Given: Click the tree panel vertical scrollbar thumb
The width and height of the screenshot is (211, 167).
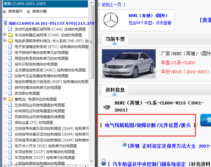Looking at the screenshot, I should pos(91,42).
